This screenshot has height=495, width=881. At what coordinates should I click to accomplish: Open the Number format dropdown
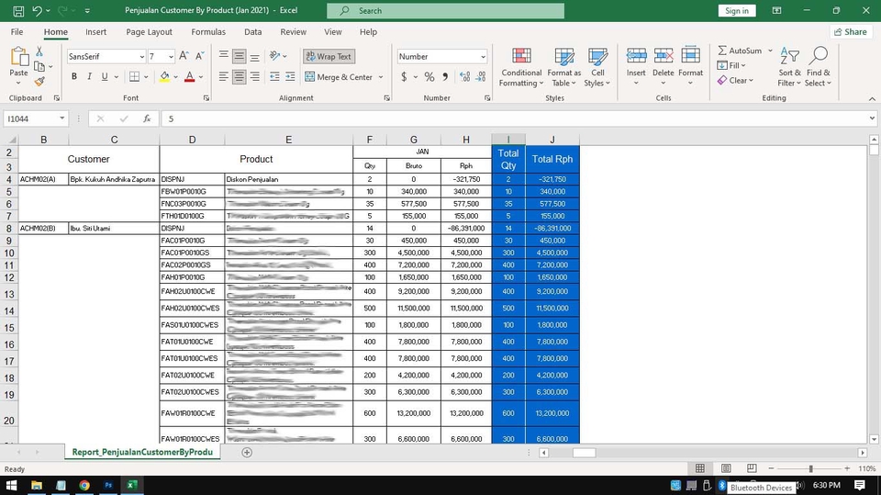[x=483, y=57]
